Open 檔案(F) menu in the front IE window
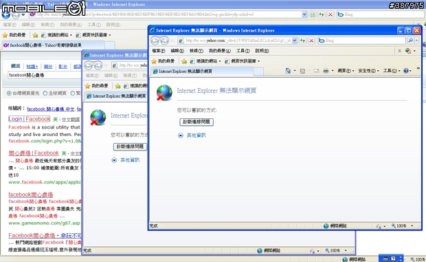 159,51
